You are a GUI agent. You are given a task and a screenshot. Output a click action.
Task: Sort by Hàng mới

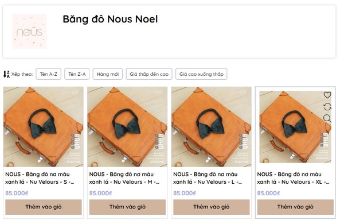[x=108, y=74]
